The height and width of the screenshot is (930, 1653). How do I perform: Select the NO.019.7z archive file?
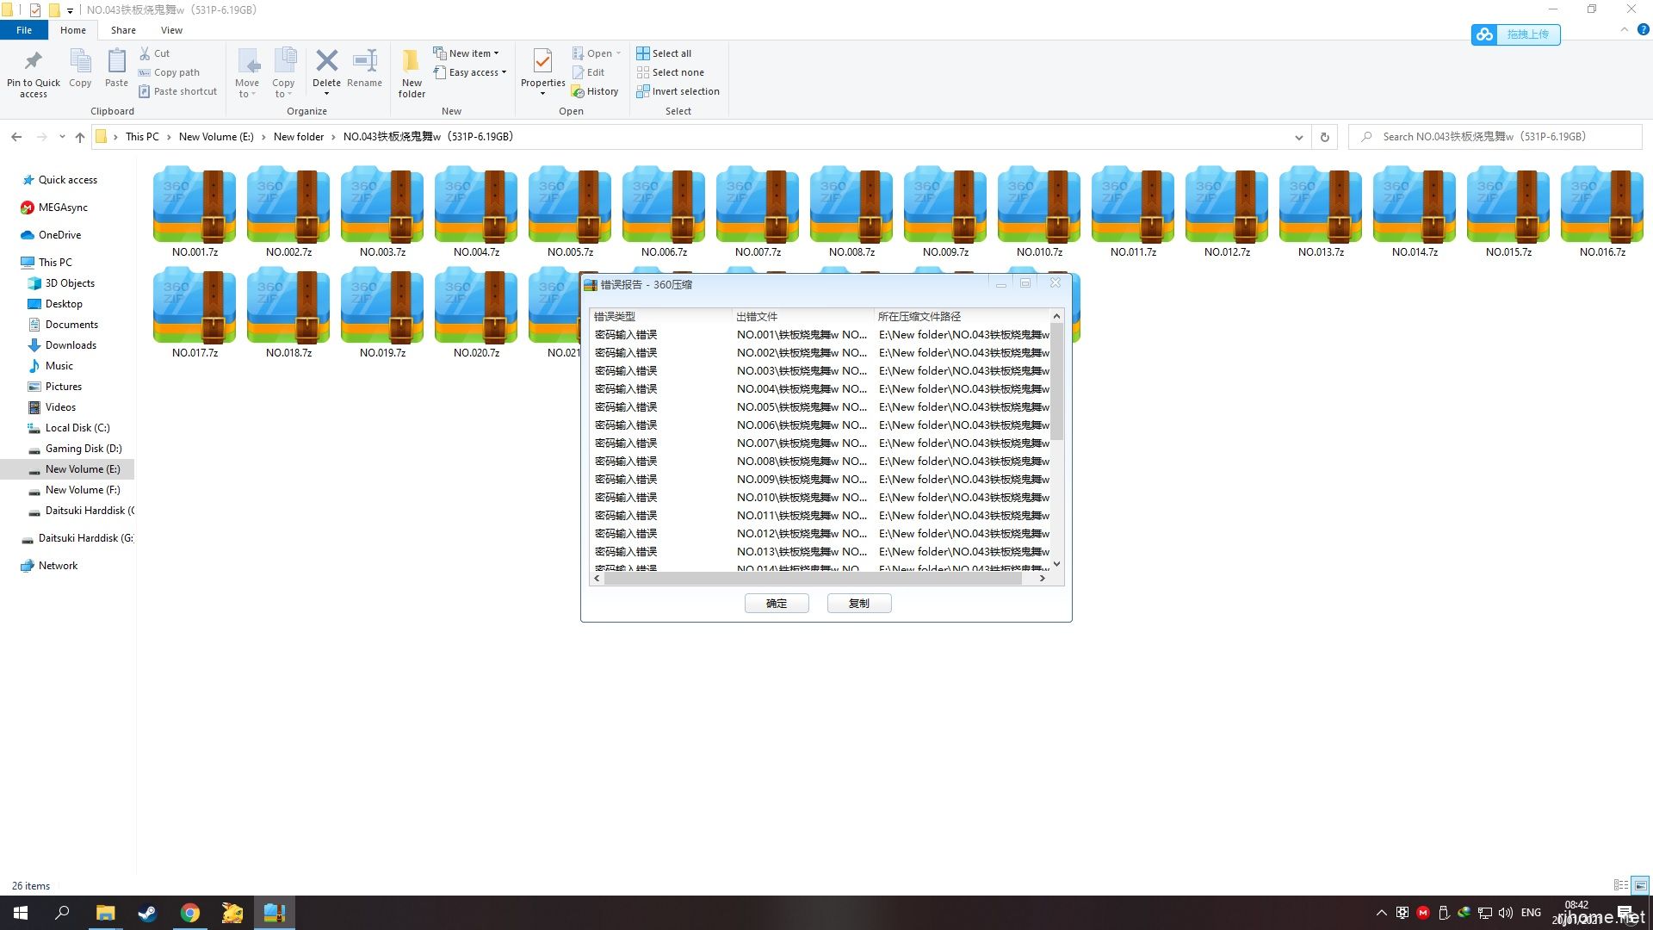(382, 313)
